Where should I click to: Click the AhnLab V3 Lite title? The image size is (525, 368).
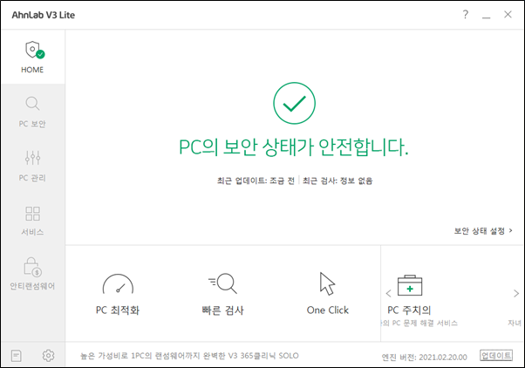(44, 15)
